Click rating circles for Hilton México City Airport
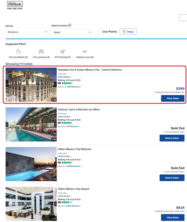This screenshot has width=187, height=222. click(67, 202)
